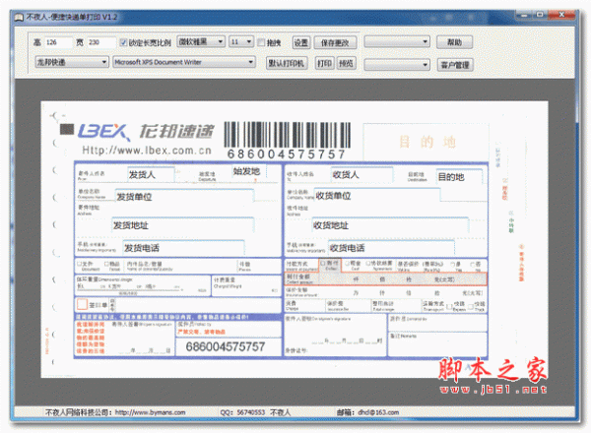Select the 发货人 field on the waybill

point(151,175)
